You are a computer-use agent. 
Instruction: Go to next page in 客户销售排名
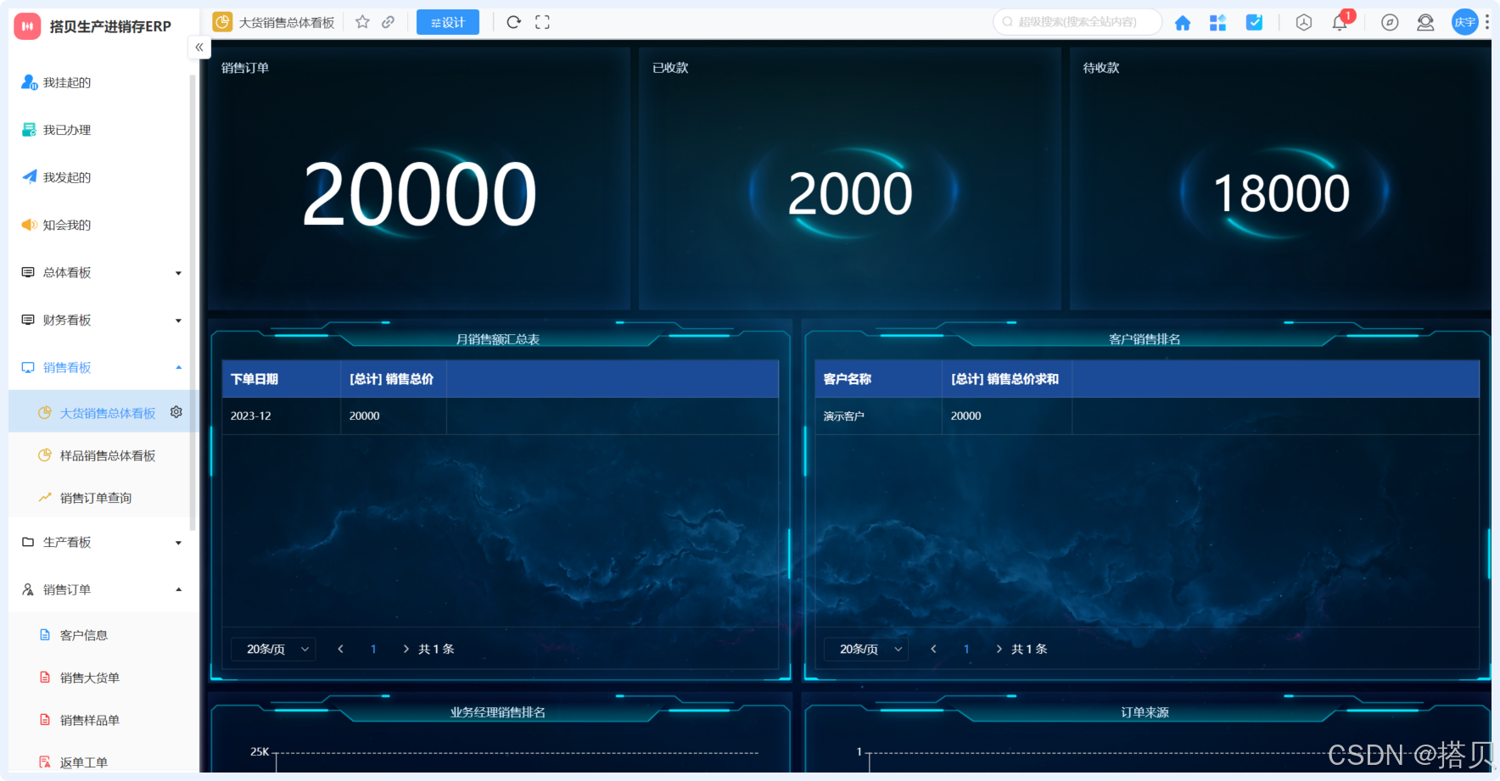click(x=999, y=649)
